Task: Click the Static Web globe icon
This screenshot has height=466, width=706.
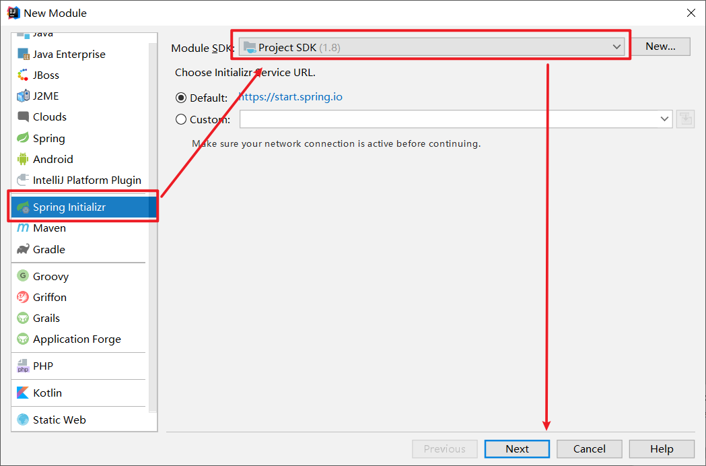Action: 23,420
